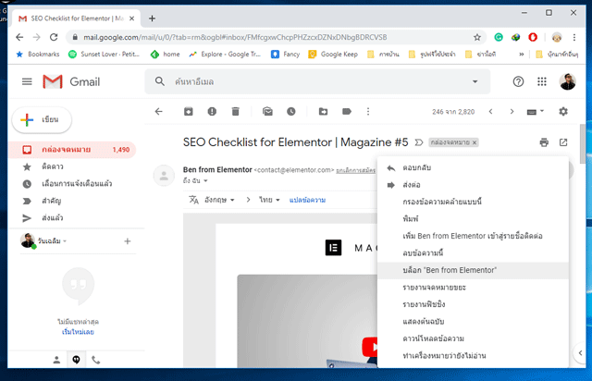Archive this email with the archive icon
The image size is (592, 381).
(x=189, y=111)
